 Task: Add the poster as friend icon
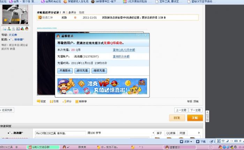tap(9, 29)
